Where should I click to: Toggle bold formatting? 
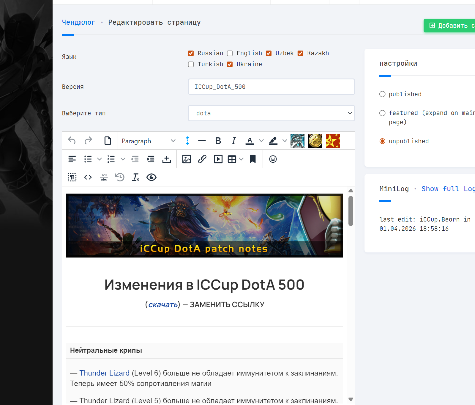218,141
